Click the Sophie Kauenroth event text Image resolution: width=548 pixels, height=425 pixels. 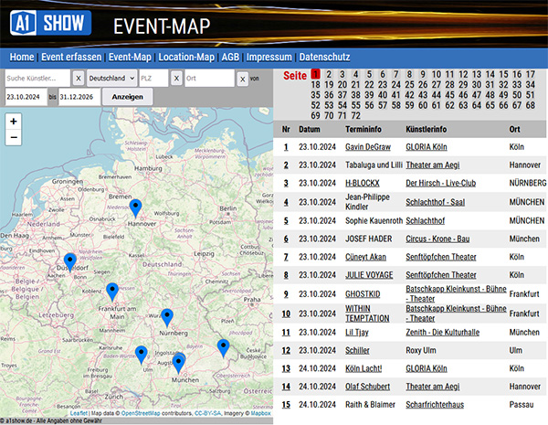[374, 220]
